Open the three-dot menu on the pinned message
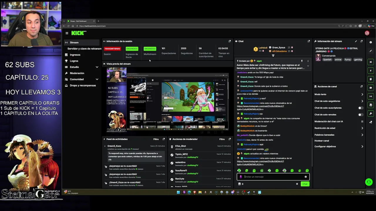The image size is (376, 211). pyautogui.click(x=308, y=61)
